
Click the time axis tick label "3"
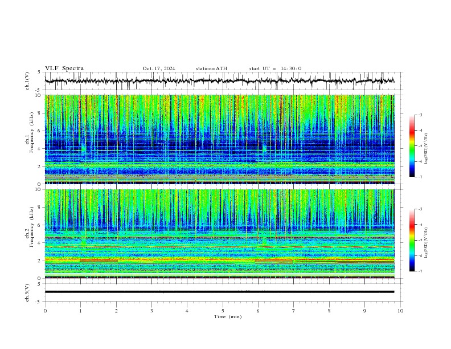tap(151, 311)
